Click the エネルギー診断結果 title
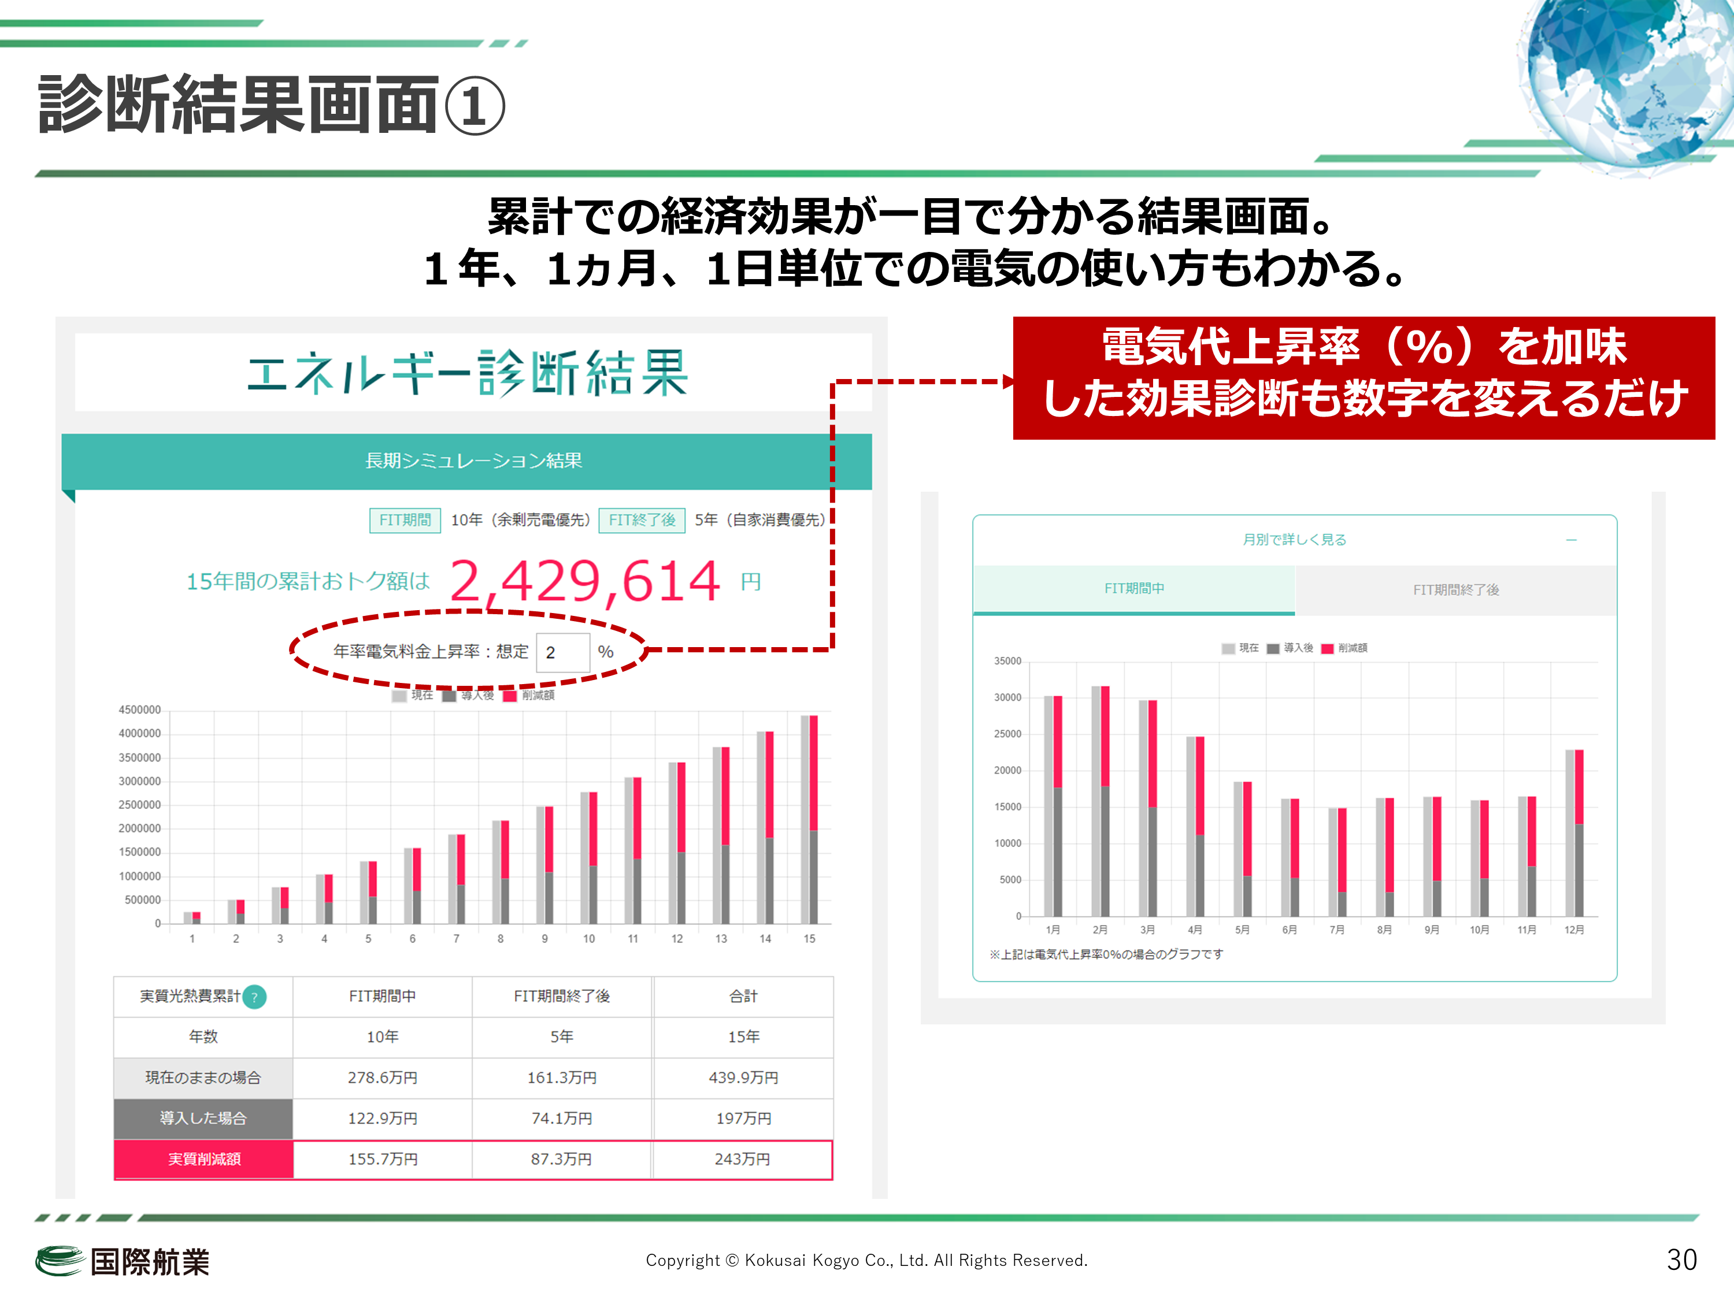The width and height of the screenshot is (1734, 1300). 468,374
